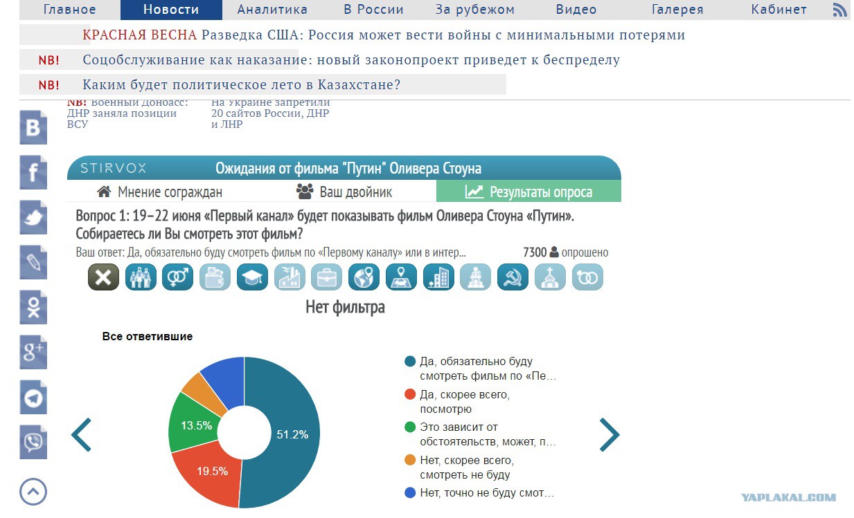The image size is (854, 518).
Task: Open the RSS feed icon
Action: coord(839,10)
